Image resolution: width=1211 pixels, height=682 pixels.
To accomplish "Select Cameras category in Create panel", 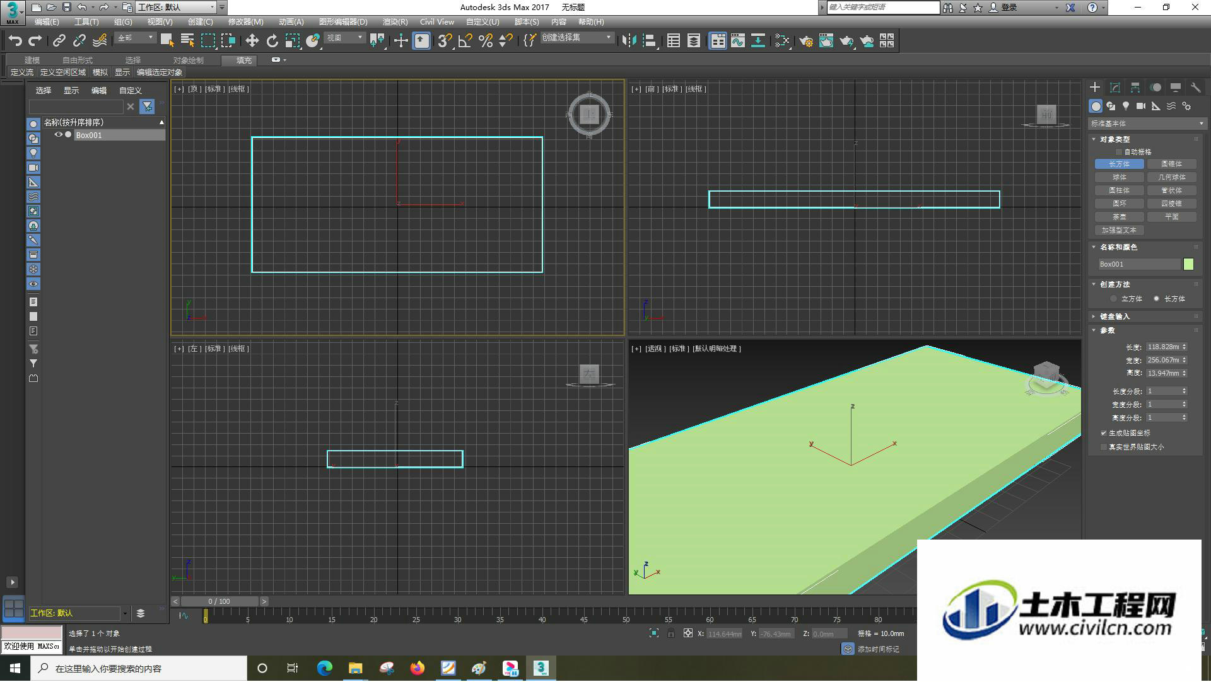I will 1141,106.
